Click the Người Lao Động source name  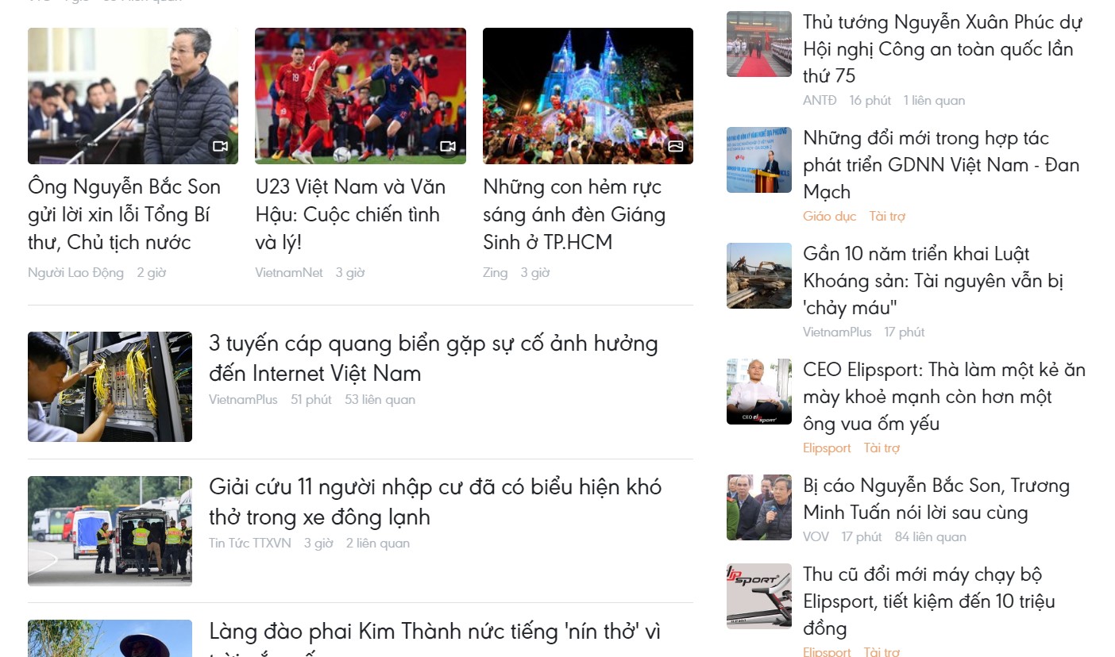coord(75,272)
